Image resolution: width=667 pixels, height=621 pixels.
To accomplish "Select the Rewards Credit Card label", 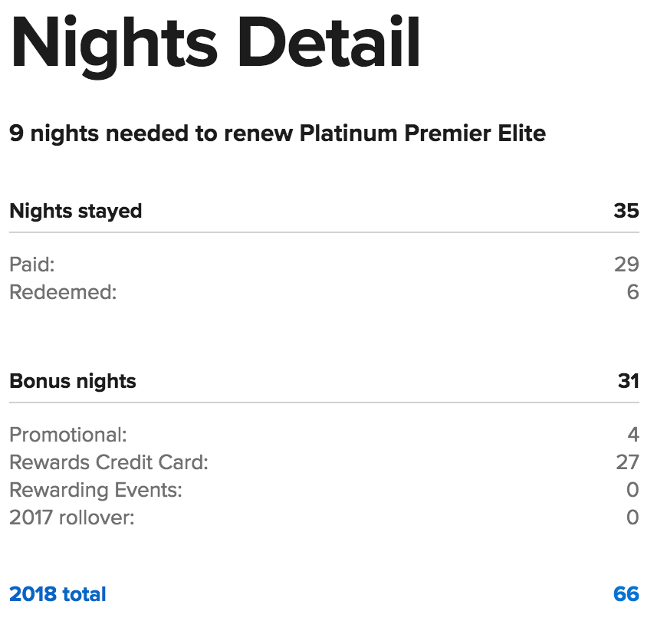I will [x=109, y=462].
